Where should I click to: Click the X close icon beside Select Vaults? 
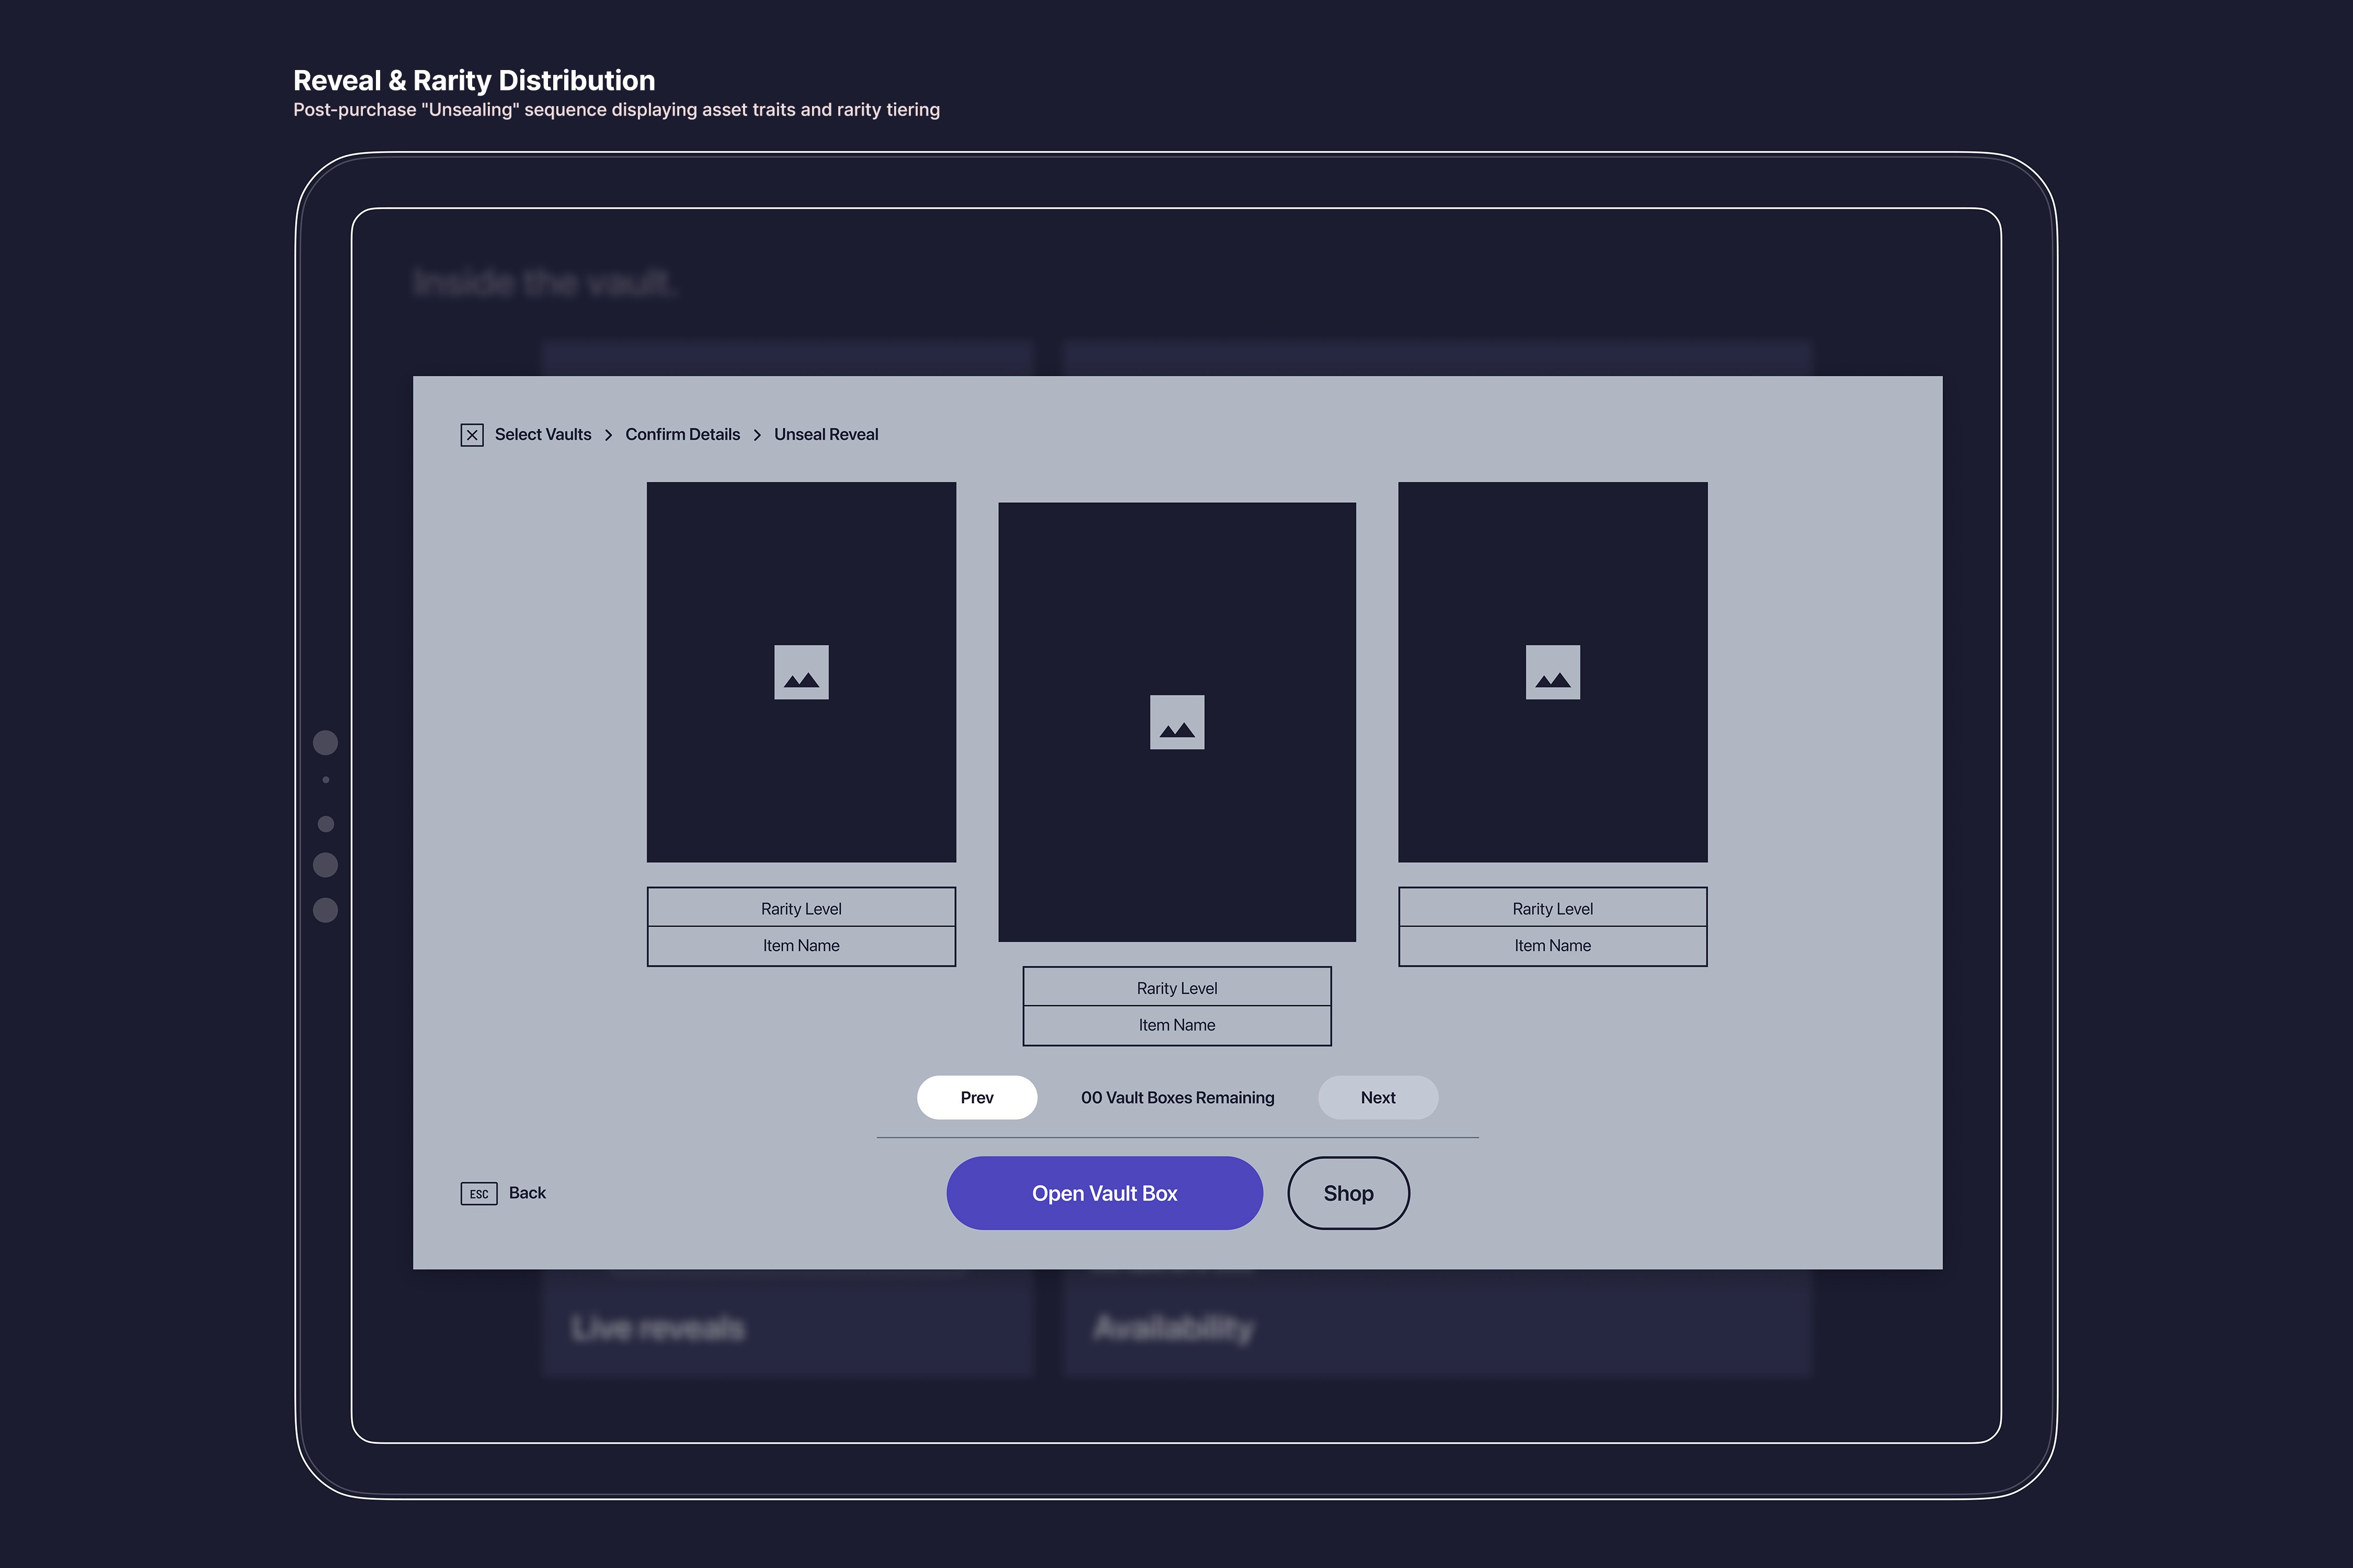[472, 435]
